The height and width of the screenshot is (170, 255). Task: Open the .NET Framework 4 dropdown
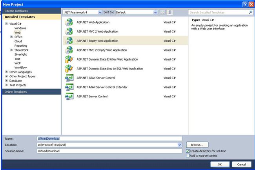(x=100, y=12)
